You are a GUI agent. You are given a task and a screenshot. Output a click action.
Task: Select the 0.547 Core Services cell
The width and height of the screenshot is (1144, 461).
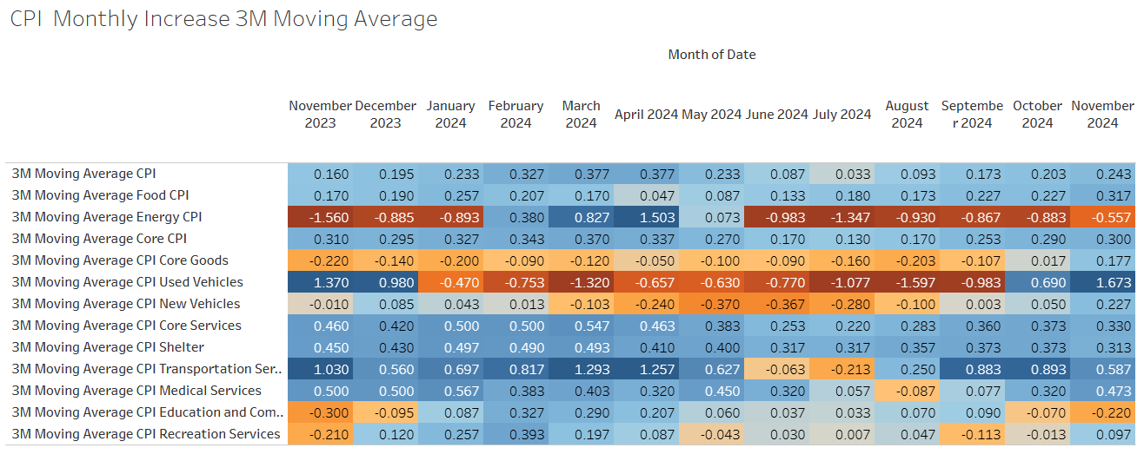pos(581,326)
